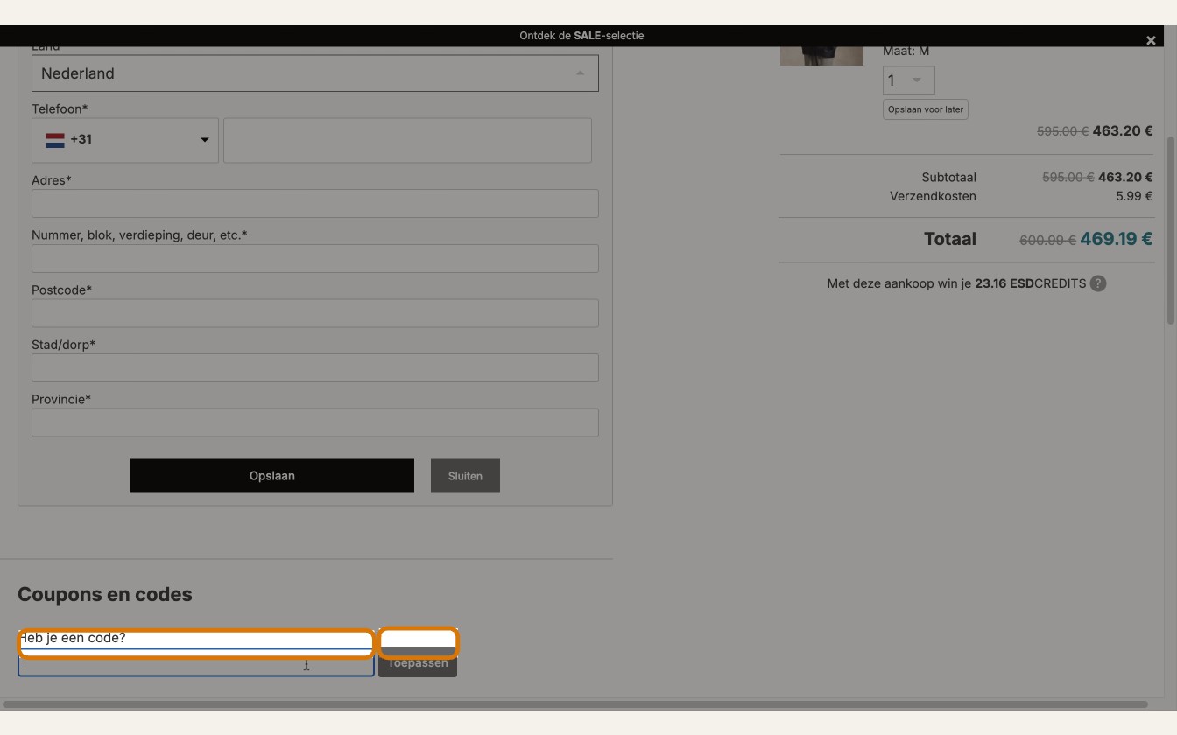Viewport: 1177px width, 735px height.
Task: Close the SALE-selectie banner
Action: tap(1151, 40)
